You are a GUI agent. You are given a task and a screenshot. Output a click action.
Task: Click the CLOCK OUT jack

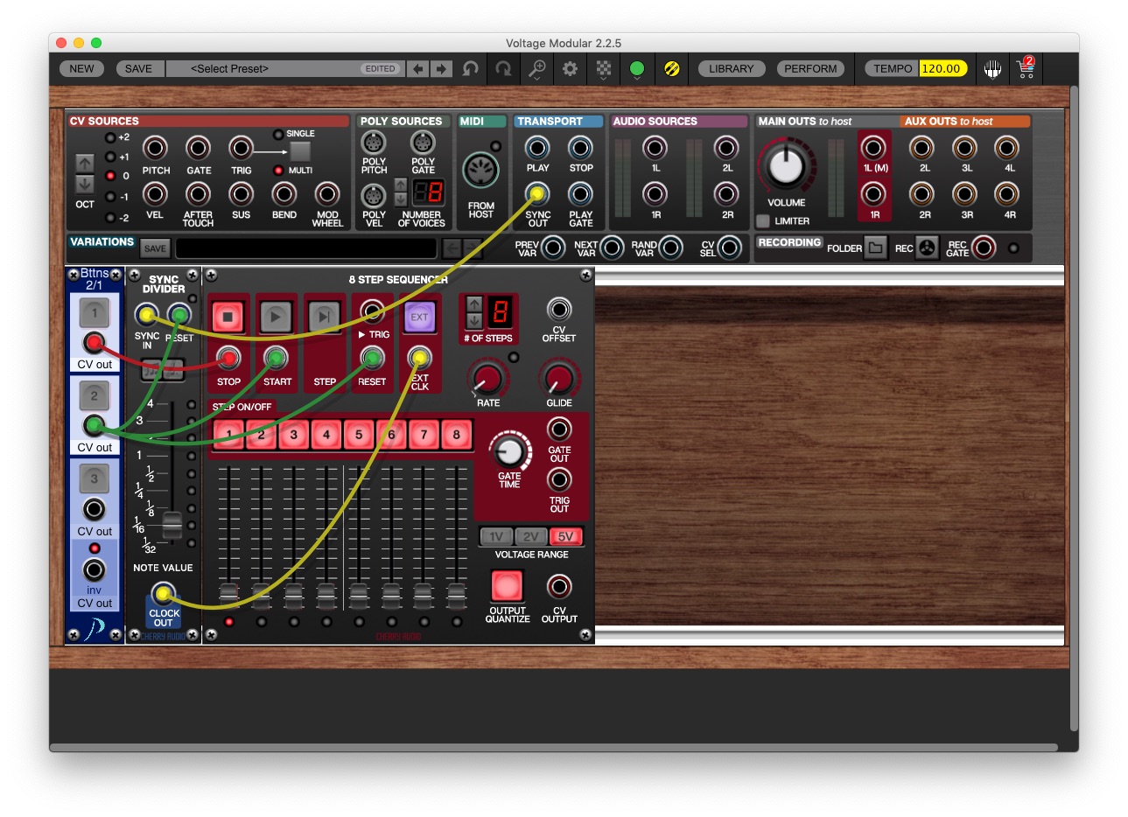[163, 595]
